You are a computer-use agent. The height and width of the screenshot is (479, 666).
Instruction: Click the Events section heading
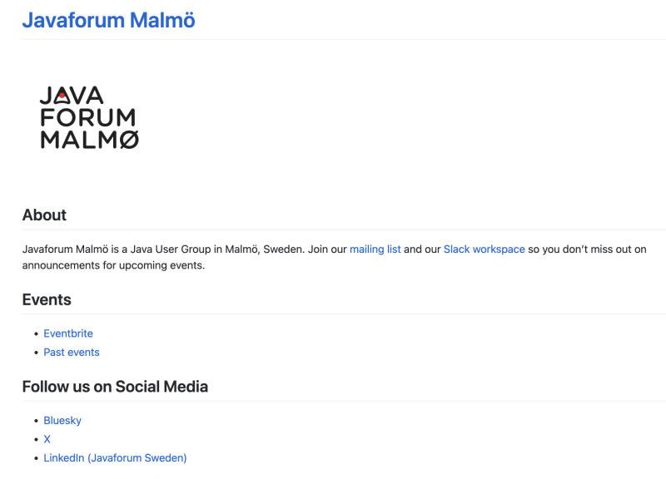tap(47, 299)
